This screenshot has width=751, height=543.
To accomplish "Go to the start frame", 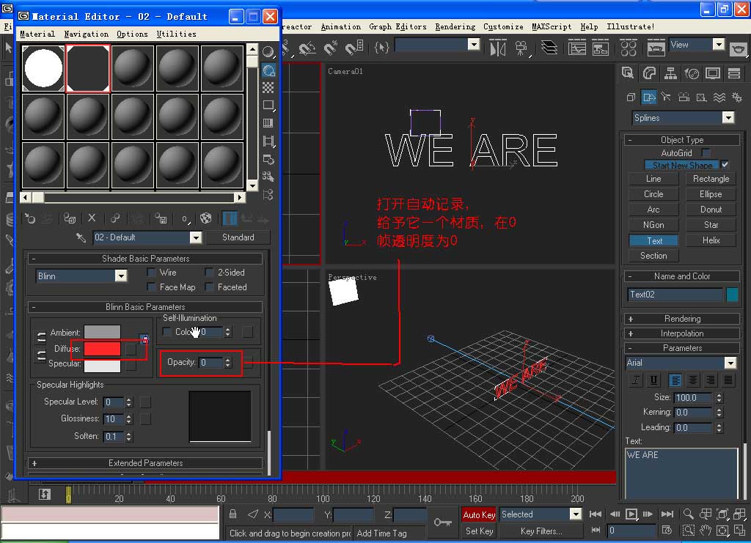I will click(596, 514).
